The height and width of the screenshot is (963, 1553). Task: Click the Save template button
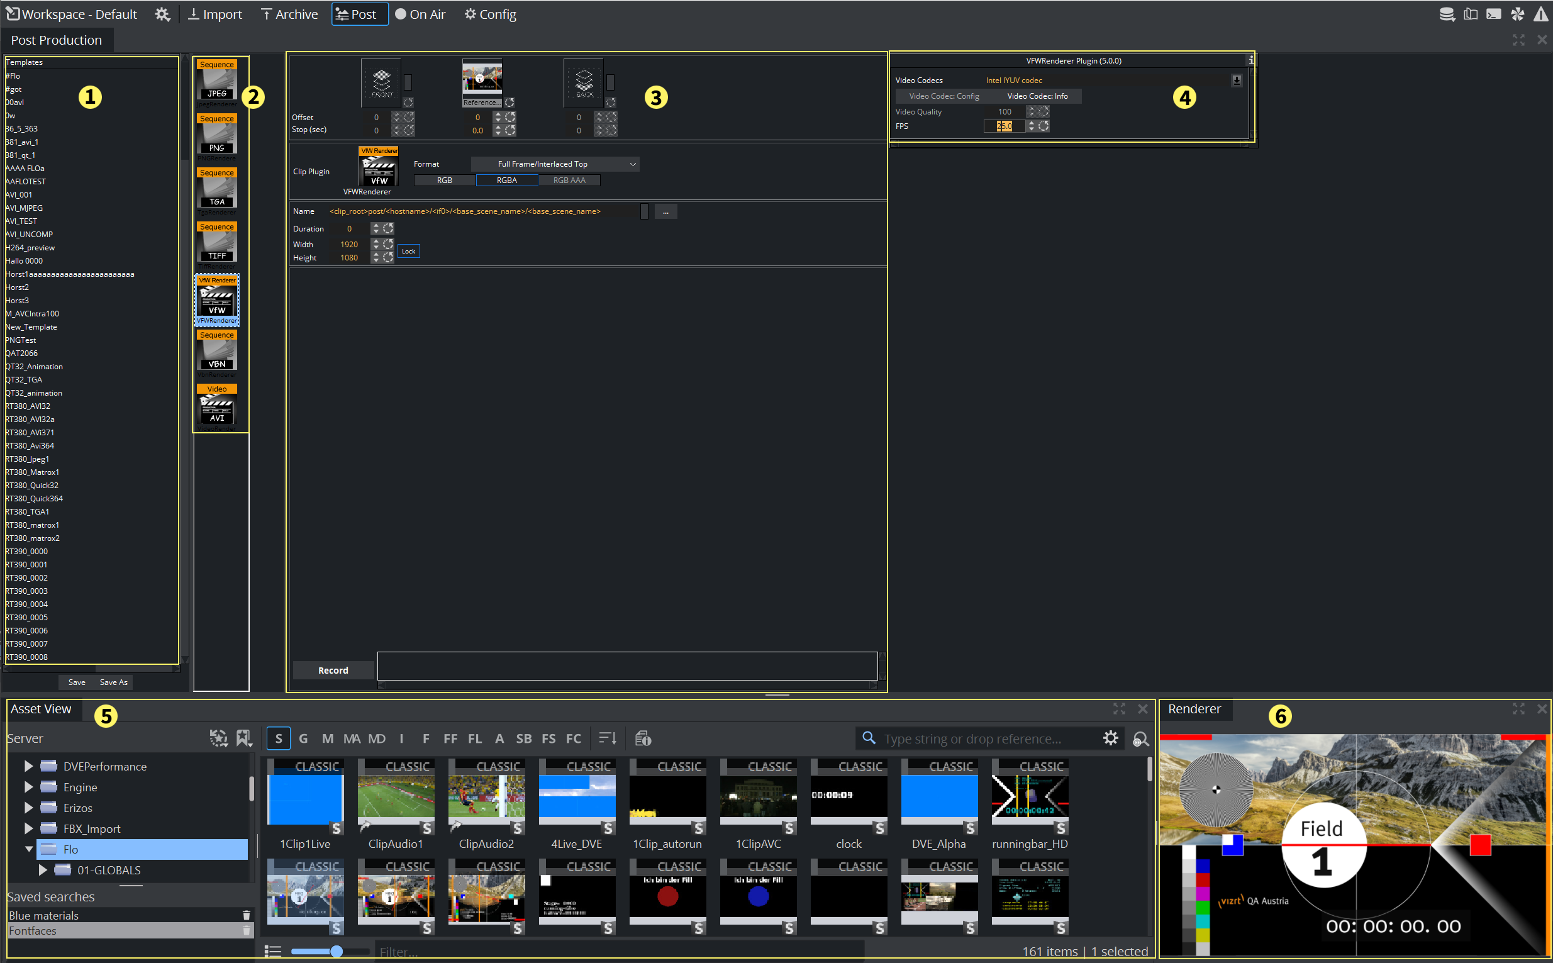click(x=77, y=682)
